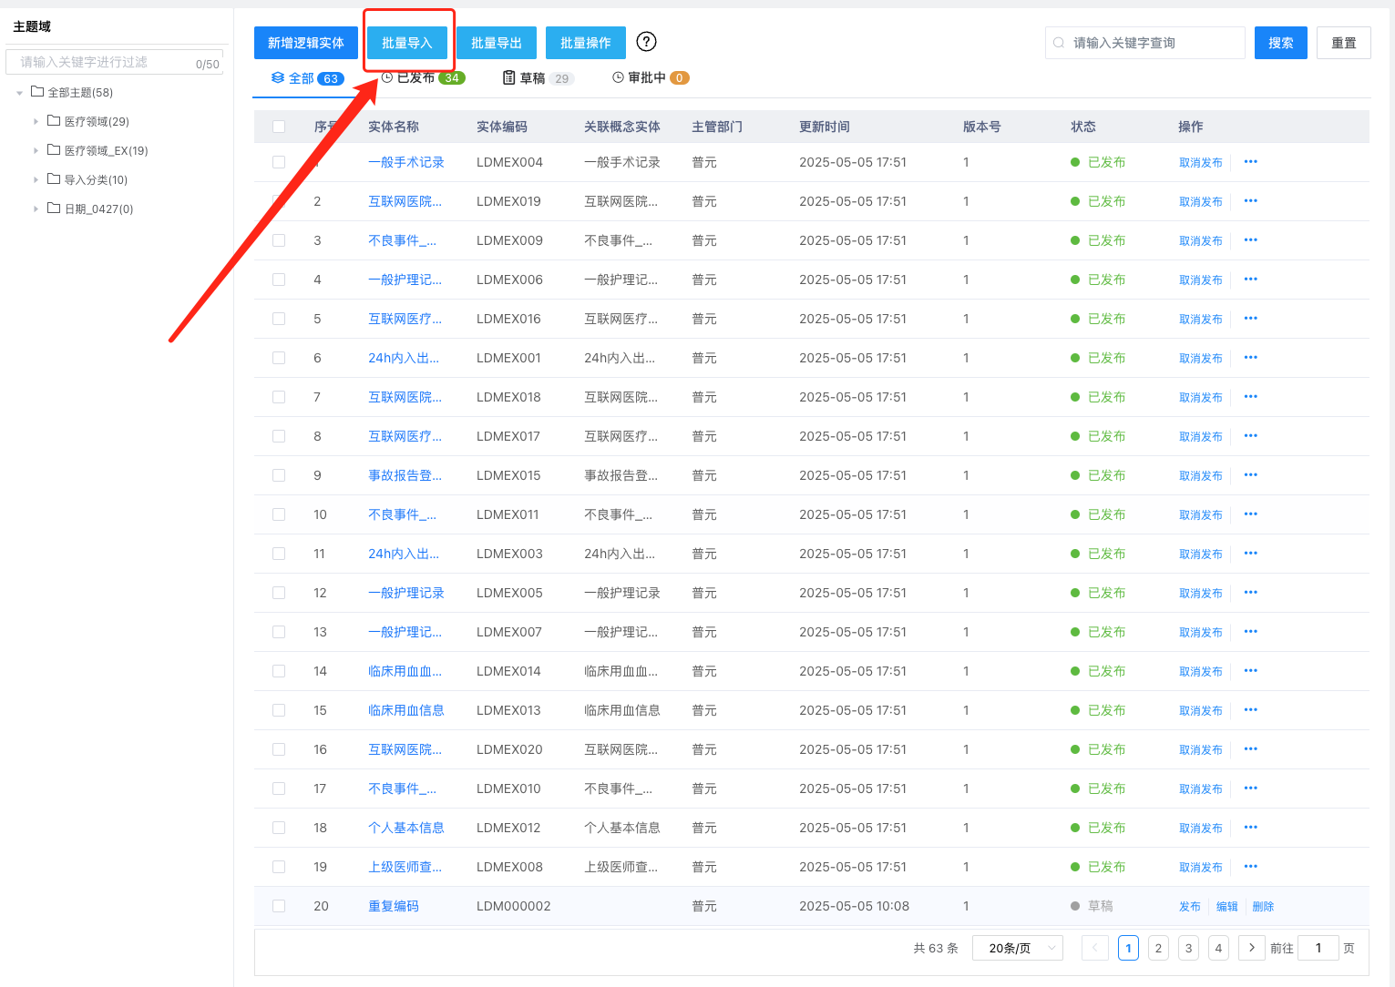Click the magnifier icon in keyword search box
Image resolution: width=1395 pixels, height=987 pixels.
click(1058, 42)
